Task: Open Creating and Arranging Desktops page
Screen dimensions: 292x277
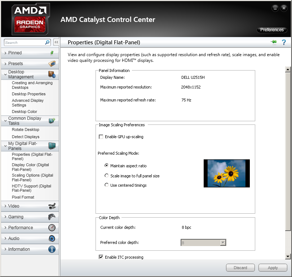Action: [x=32, y=85]
